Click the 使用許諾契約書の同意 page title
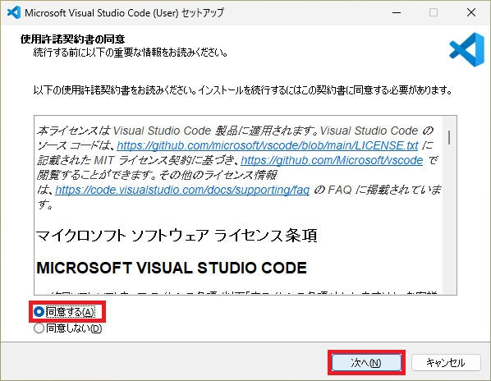The image size is (491, 381). tap(72, 39)
